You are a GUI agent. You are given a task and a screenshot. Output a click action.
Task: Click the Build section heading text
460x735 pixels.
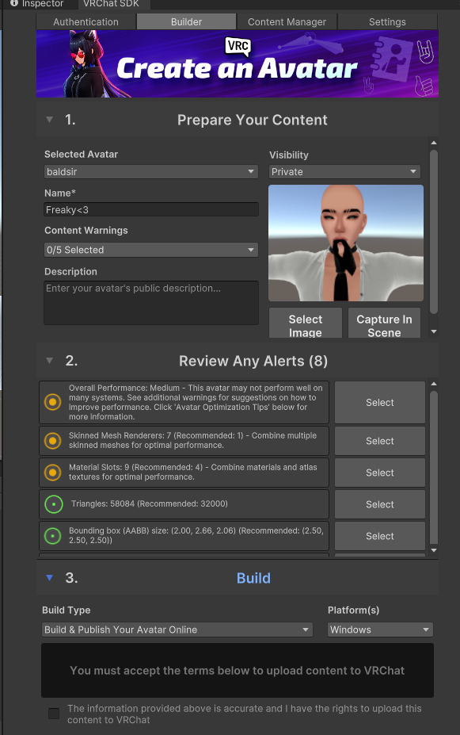[x=253, y=578]
